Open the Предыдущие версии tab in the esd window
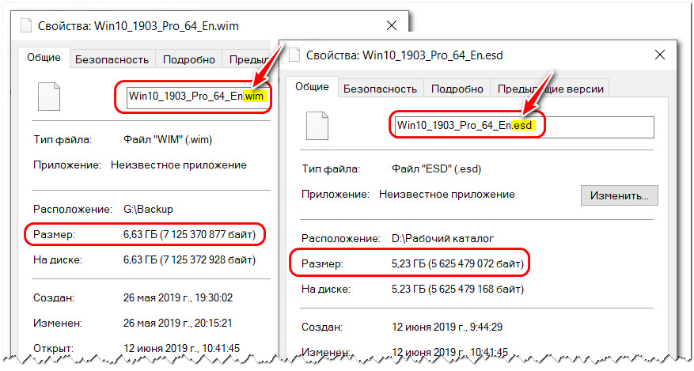 550,89
